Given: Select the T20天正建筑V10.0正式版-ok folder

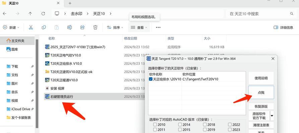Looking at the screenshot, I should pyautogui.click(x=69, y=72).
